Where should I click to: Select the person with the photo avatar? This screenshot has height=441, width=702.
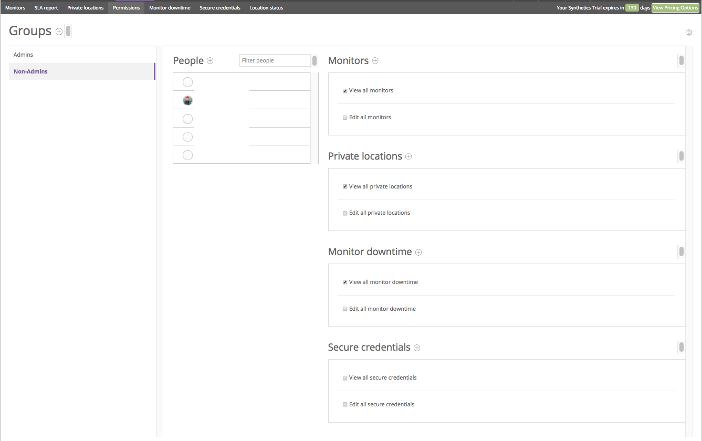(x=187, y=100)
